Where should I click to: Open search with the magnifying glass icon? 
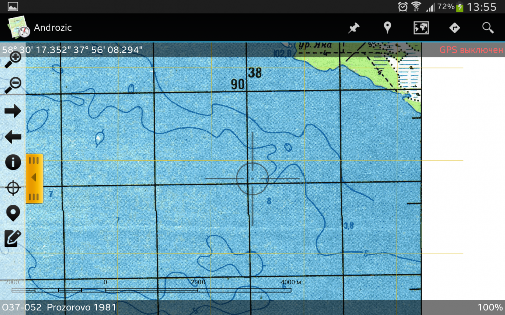click(488, 28)
